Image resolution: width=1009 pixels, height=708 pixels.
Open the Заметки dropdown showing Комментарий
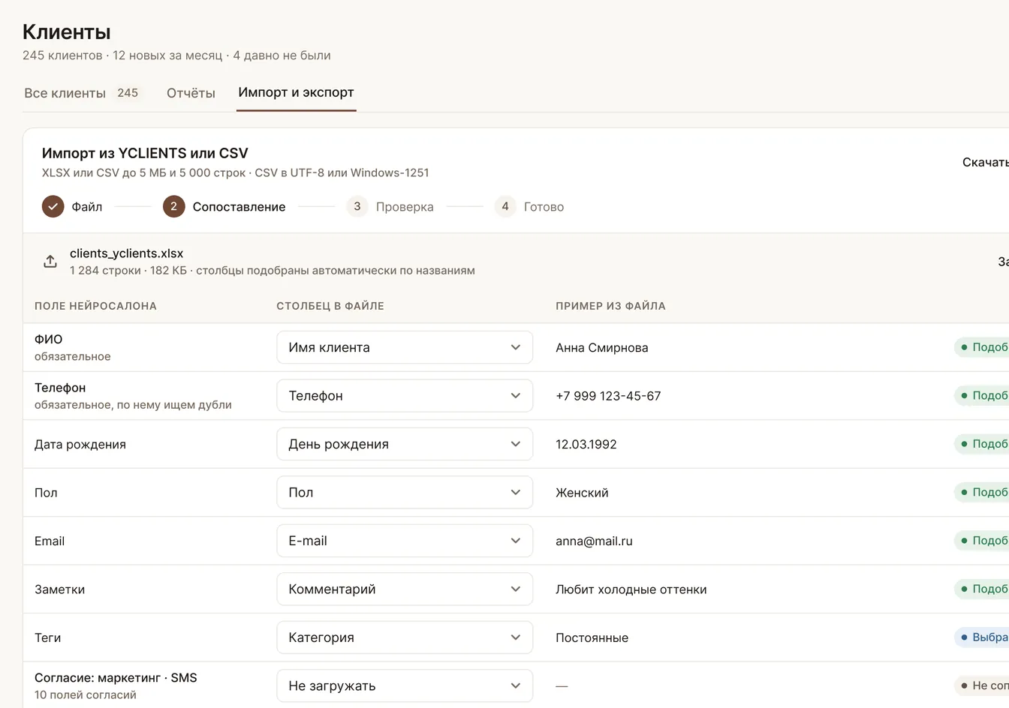[x=405, y=589]
